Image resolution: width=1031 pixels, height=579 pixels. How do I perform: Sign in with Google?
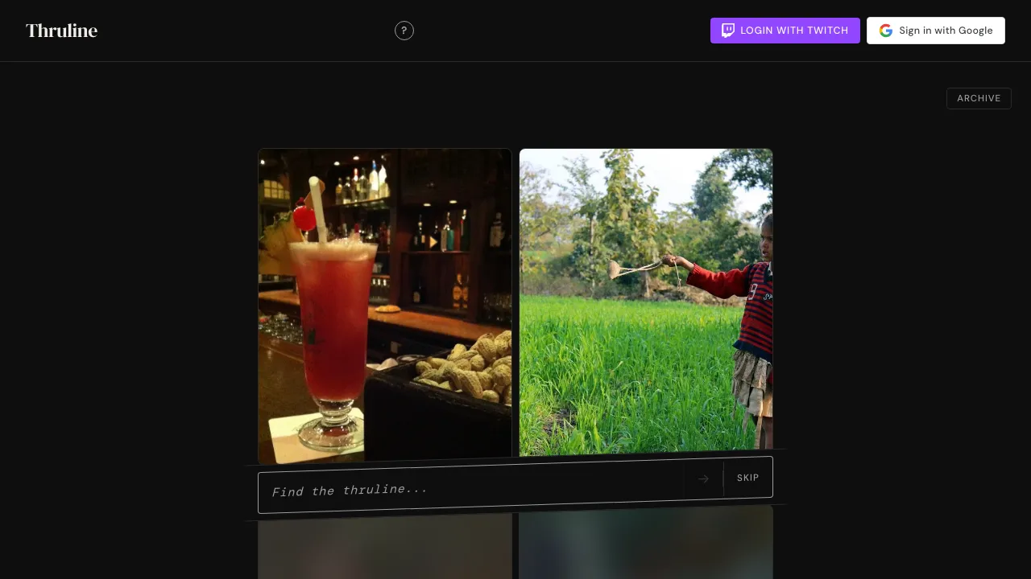[936, 31]
